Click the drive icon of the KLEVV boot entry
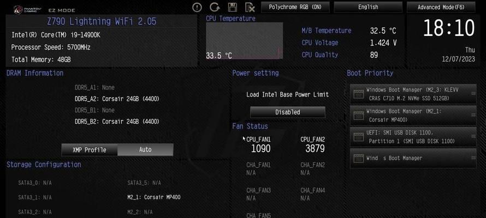This screenshot has height=218, width=486. pos(358,94)
